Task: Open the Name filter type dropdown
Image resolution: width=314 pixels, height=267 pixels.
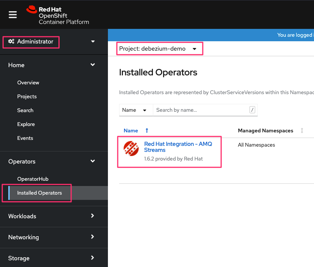Action: pos(136,110)
